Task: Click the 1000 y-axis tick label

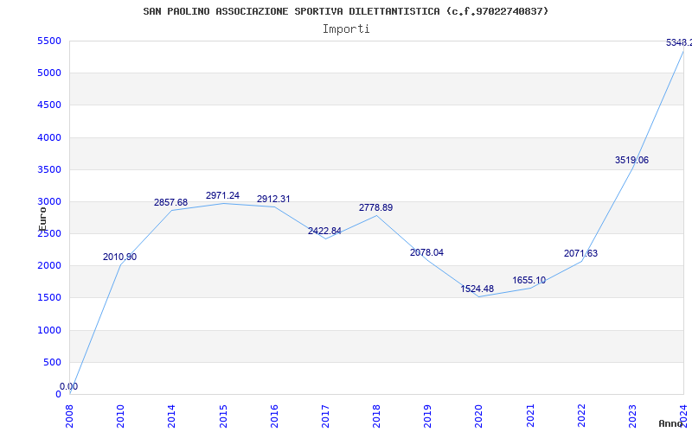Action: pos(49,330)
